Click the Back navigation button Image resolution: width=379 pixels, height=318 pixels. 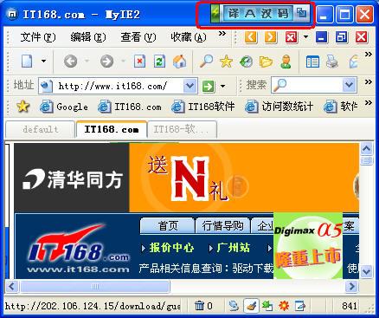70,62
